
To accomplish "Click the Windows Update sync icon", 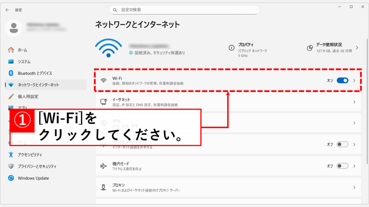I will pos(11,178).
